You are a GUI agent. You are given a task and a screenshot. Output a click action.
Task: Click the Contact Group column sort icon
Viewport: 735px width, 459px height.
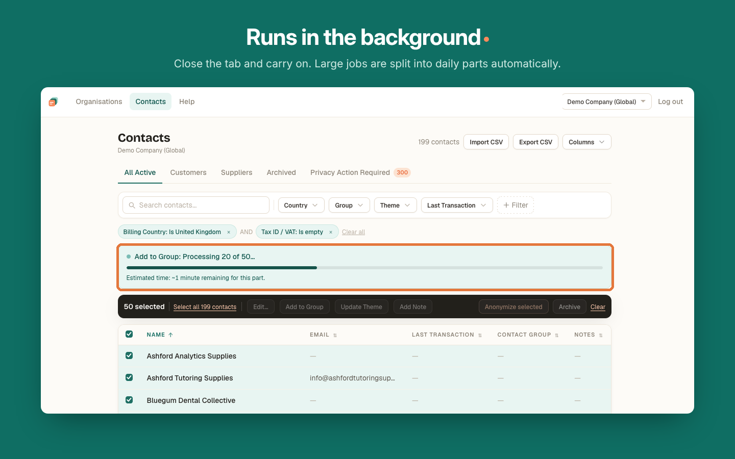click(556, 335)
